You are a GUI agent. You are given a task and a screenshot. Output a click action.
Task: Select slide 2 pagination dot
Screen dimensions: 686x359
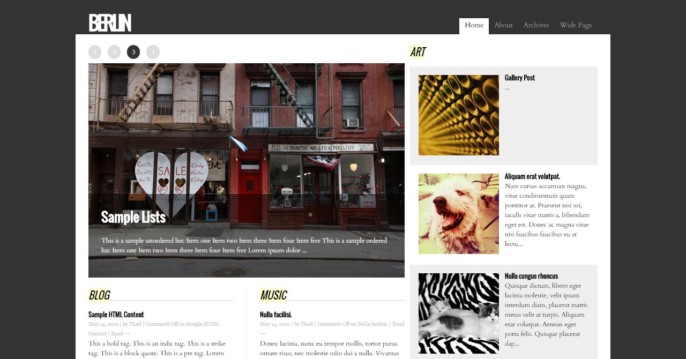[x=114, y=52]
